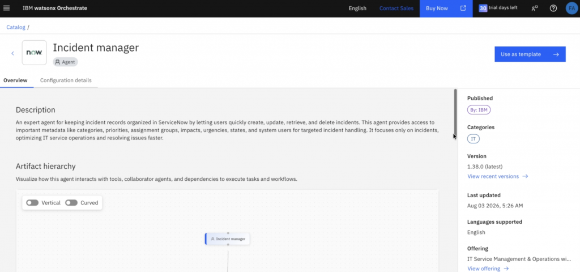The width and height of the screenshot is (580, 272).
Task: Open the external link icon beside Buy Now
Action: coord(463,8)
